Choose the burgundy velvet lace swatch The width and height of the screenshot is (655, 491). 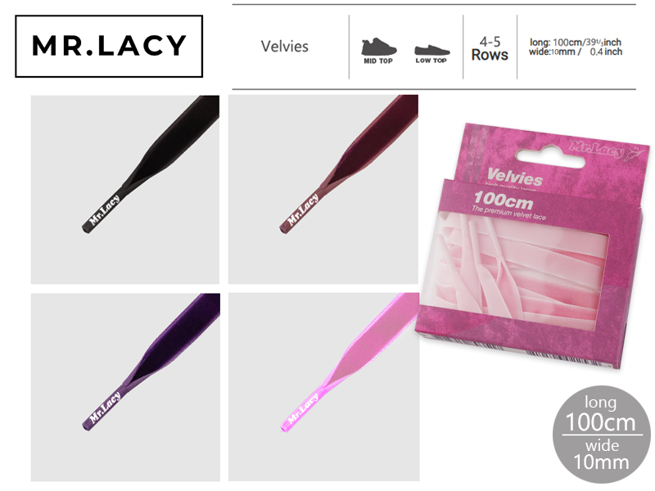(323, 190)
